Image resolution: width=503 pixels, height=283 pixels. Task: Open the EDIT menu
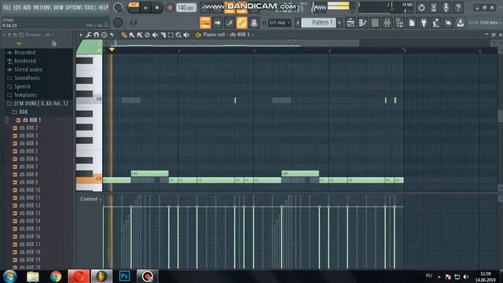[17, 7]
